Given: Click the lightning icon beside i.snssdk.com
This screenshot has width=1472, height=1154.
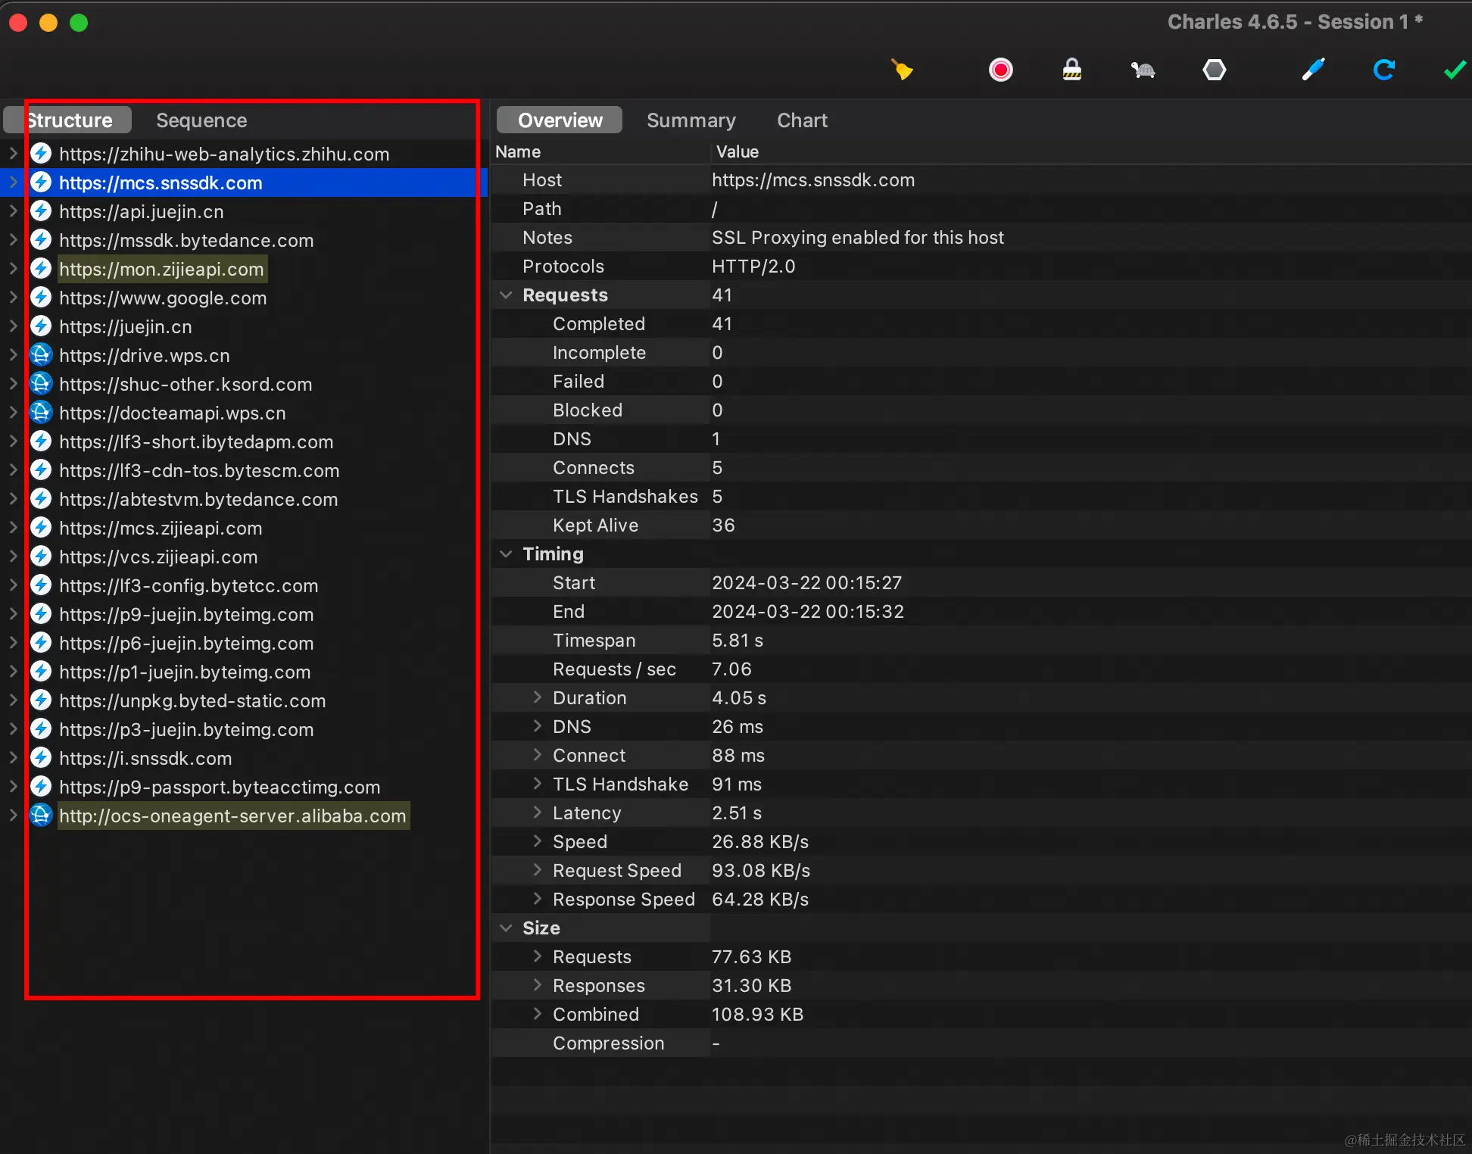Looking at the screenshot, I should tap(41, 758).
